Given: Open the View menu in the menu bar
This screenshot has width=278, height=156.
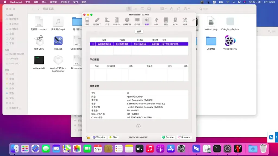Looking at the screenshot, I should click(44, 2).
